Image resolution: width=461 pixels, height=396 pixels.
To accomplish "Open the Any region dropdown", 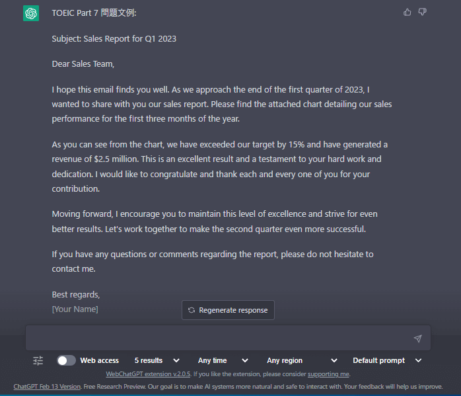I will (302, 360).
